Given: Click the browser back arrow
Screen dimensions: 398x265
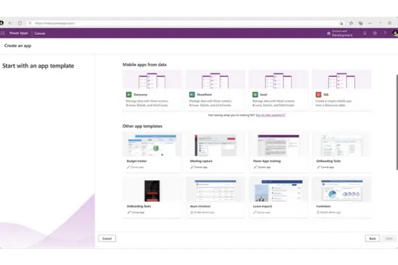Looking at the screenshot, I should click(10, 23).
